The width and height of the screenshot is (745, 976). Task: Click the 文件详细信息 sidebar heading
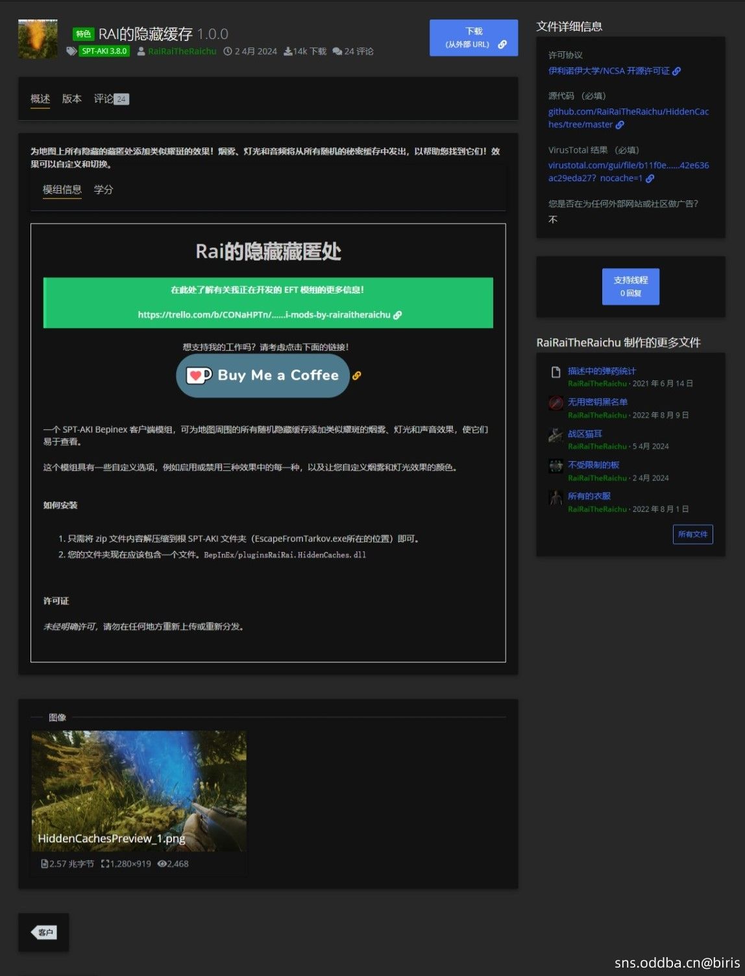tap(569, 27)
